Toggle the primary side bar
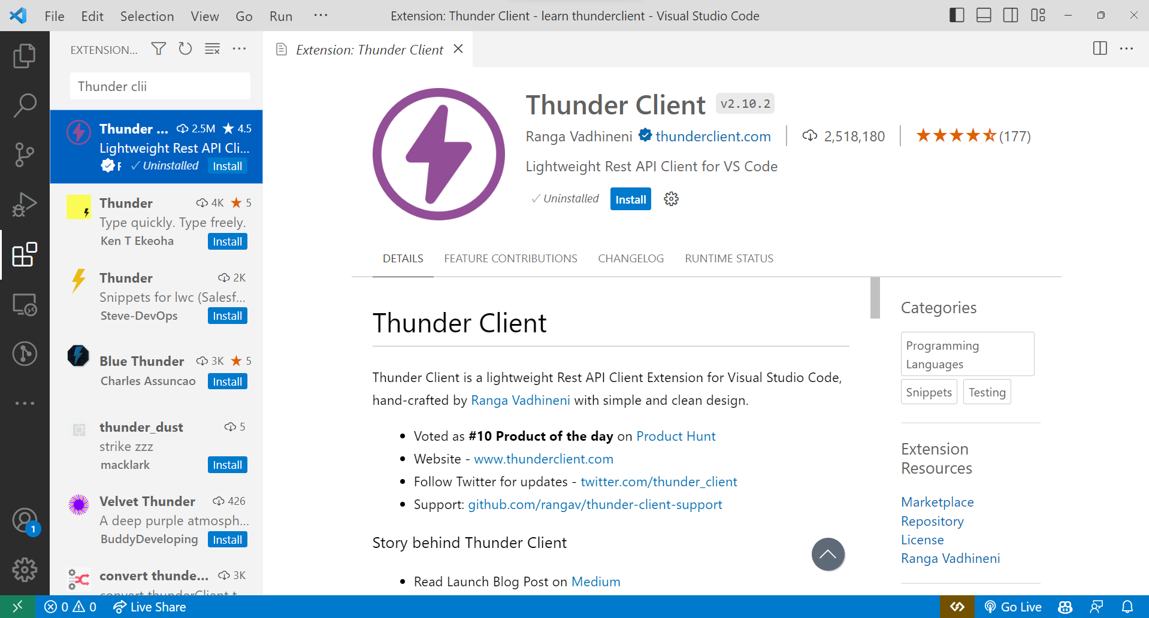The width and height of the screenshot is (1149, 618). click(957, 16)
